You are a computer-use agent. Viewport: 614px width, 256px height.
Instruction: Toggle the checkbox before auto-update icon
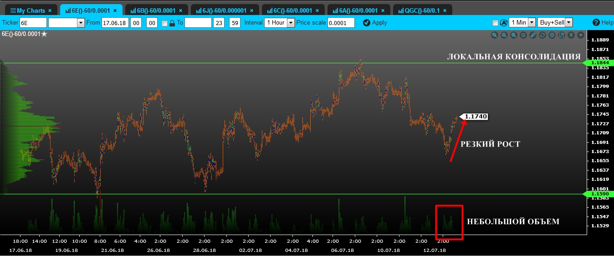click(x=495, y=23)
